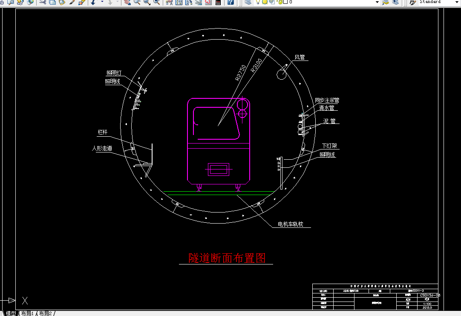Make object's layer current icon

point(386,2)
